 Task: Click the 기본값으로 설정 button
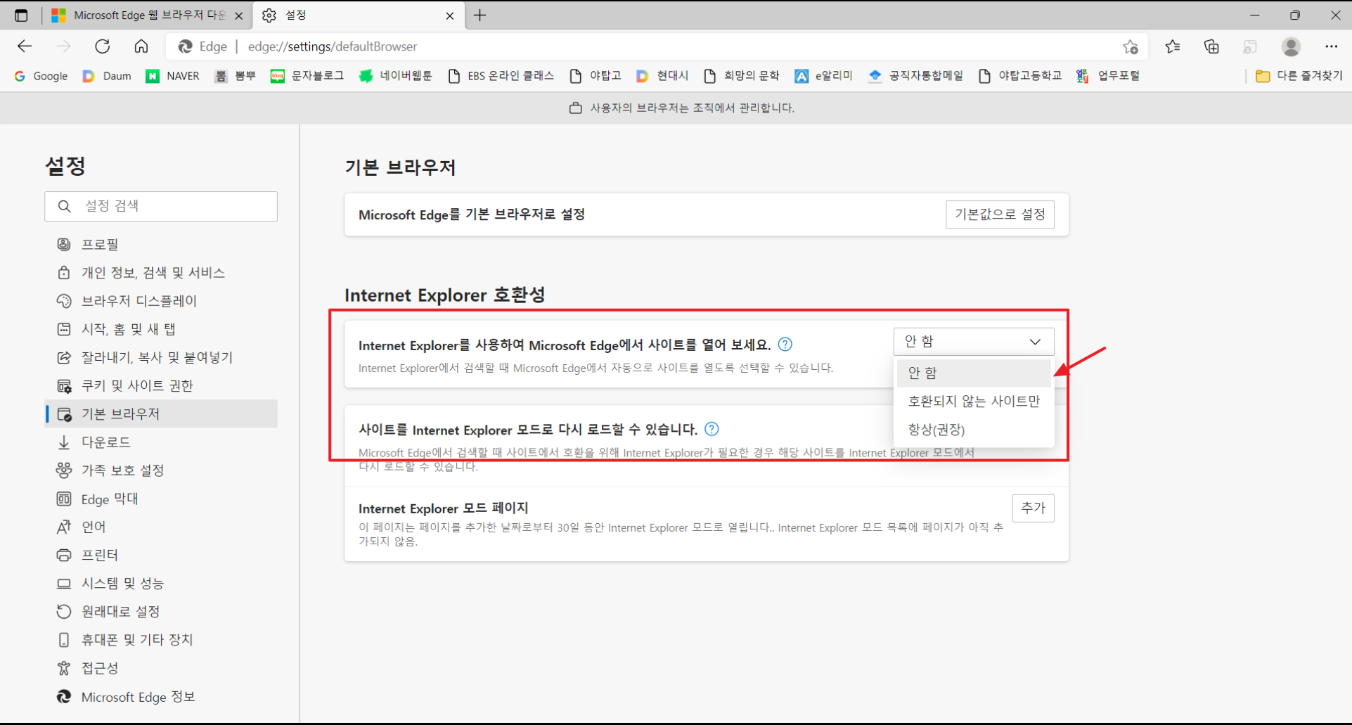coord(1000,214)
